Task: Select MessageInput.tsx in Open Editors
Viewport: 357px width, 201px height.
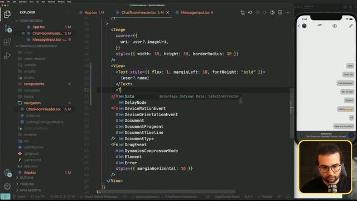Action: (47, 40)
